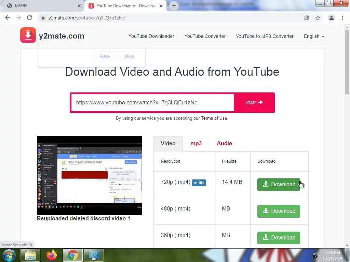Image resolution: width=350 pixels, height=262 pixels.
Task: Click the browser address bar URL
Action: click(86, 18)
